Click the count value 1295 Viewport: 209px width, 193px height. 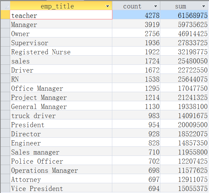(x=152, y=88)
